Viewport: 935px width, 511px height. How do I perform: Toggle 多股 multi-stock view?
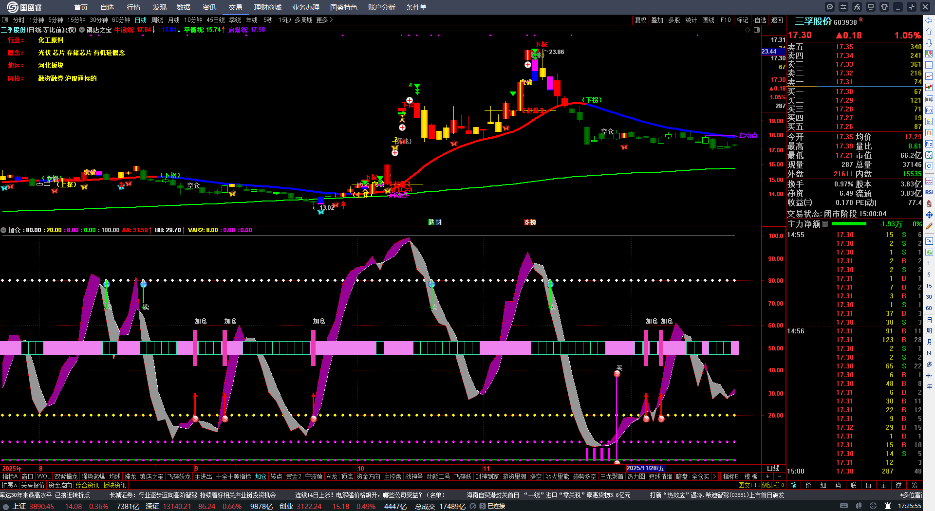[x=674, y=20]
